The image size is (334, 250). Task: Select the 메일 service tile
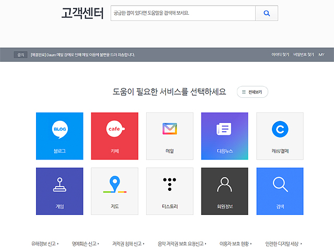click(x=170, y=136)
